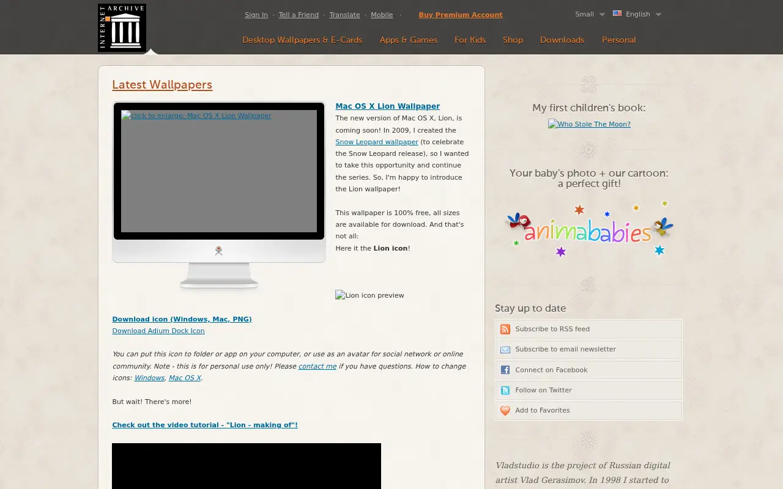Click the Mobile link

point(382,15)
